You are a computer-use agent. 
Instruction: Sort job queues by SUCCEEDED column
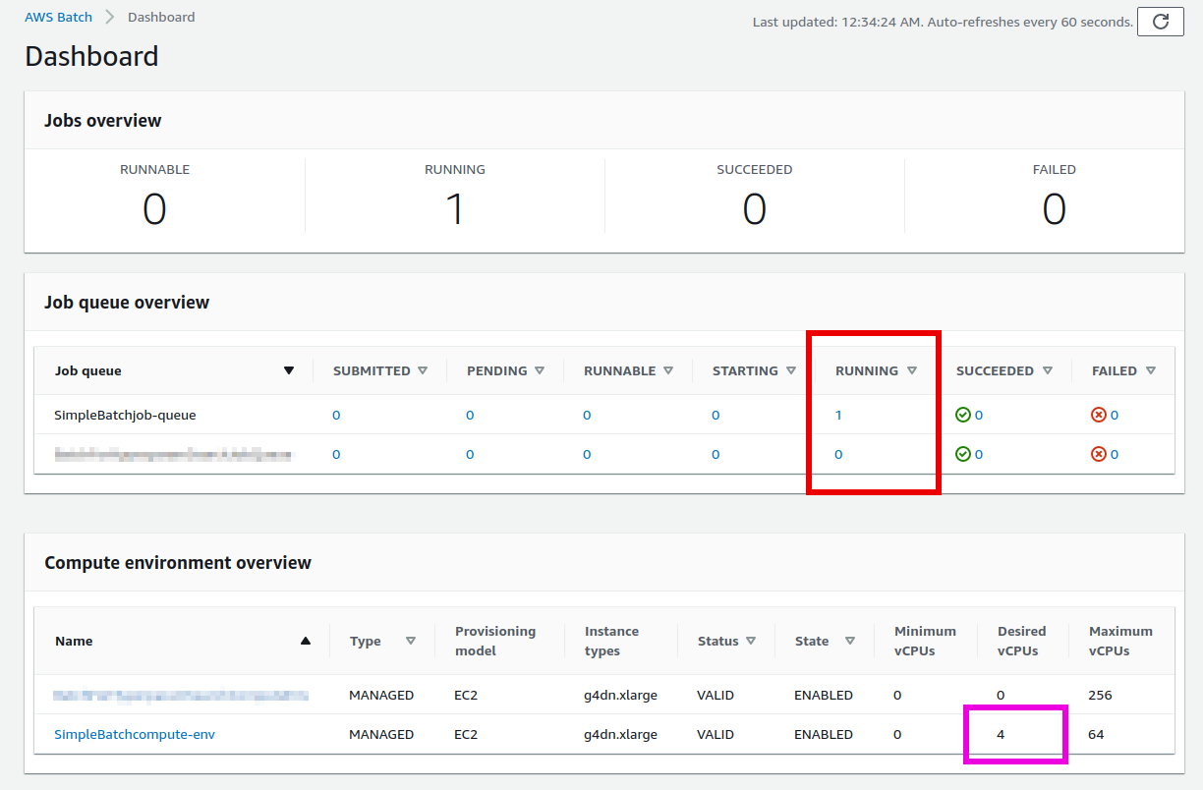pos(1048,370)
